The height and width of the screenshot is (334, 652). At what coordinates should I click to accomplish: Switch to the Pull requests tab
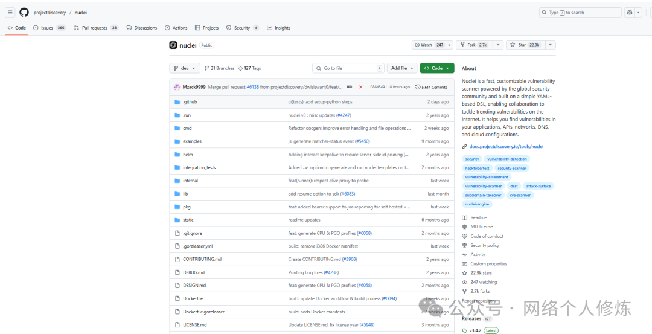(x=96, y=28)
